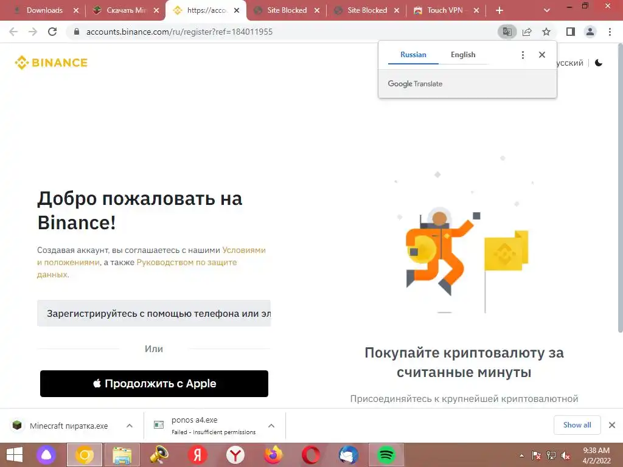Open language selector showing русский

[x=569, y=63]
